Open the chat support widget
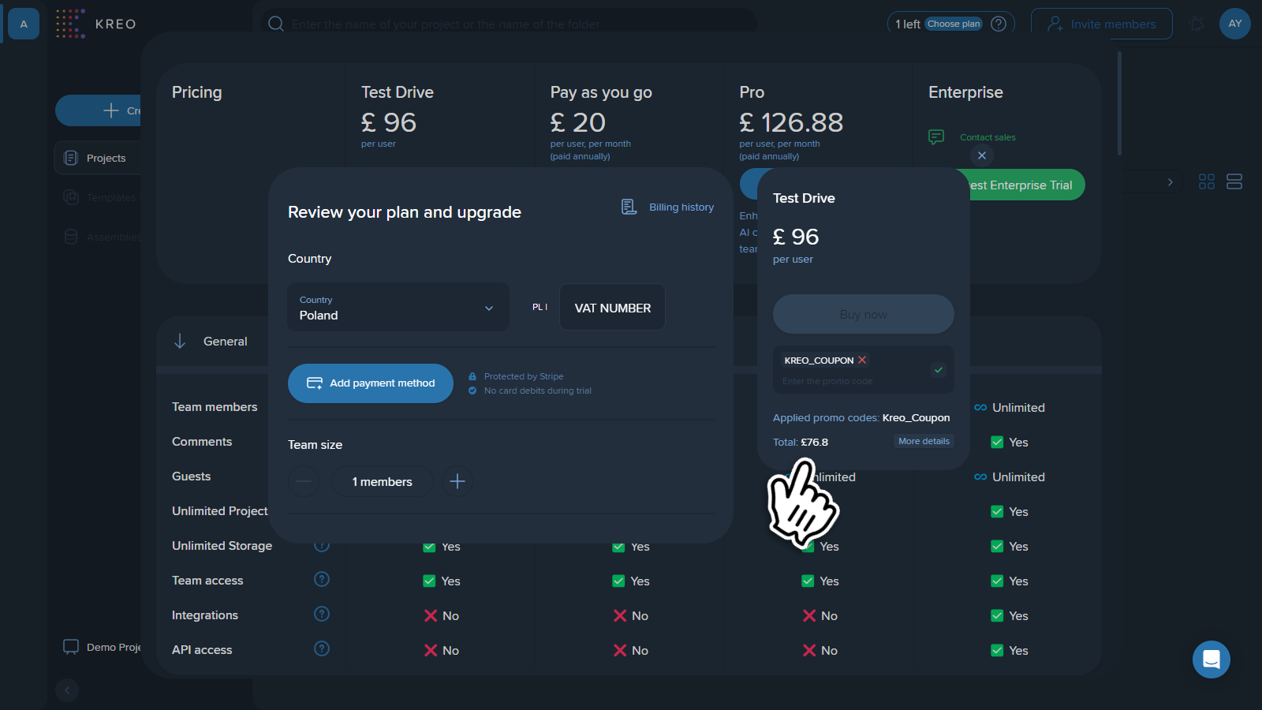Image resolution: width=1262 pixels, height=710 pixels. pyautogui.click(x=1212, y=660)
